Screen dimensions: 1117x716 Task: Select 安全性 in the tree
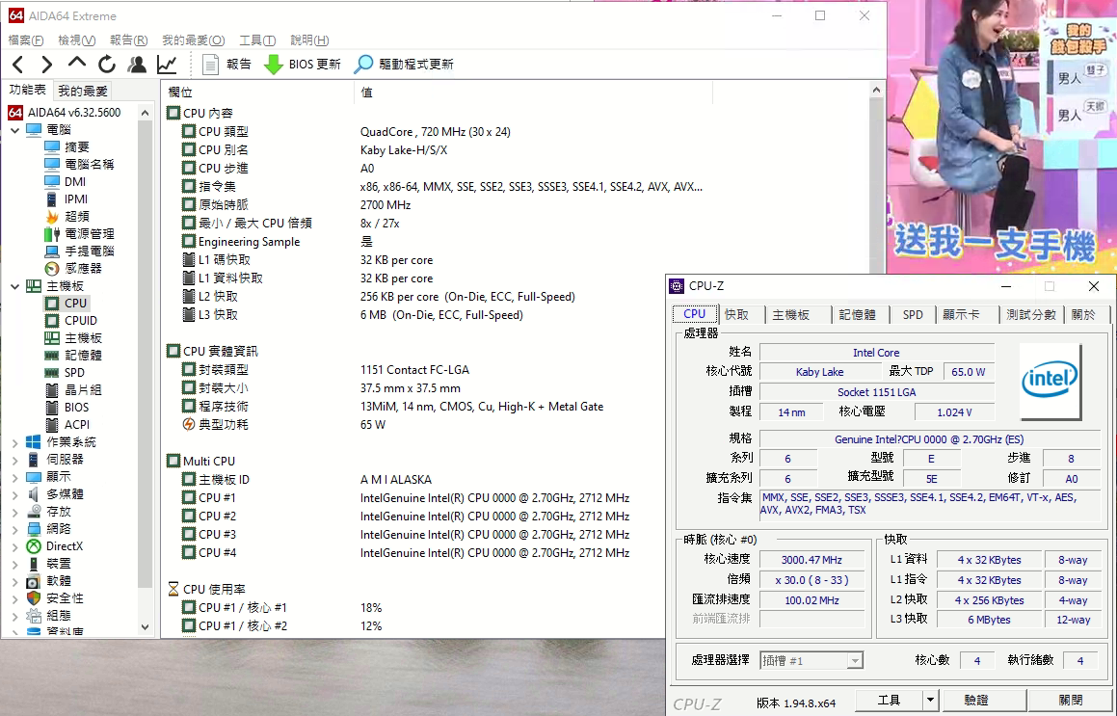click(x=65, y=598)
